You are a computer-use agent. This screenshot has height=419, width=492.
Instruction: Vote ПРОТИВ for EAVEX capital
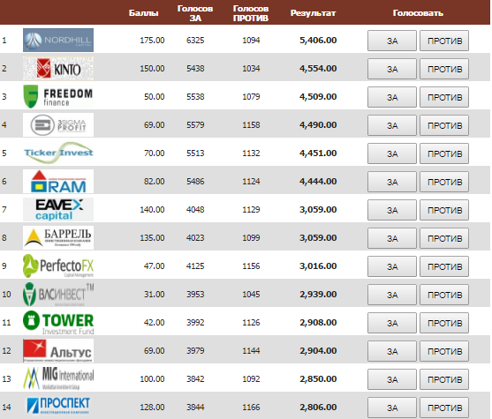click(x=444, y=210)
